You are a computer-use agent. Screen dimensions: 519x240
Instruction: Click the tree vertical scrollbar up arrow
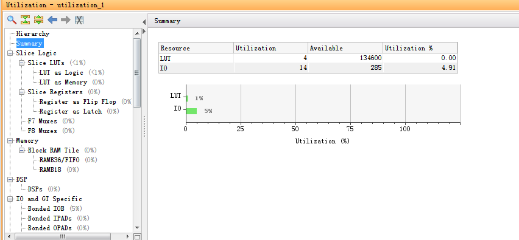point(137,33)
